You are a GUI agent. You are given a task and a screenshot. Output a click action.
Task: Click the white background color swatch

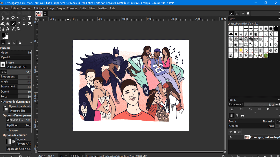6,37
